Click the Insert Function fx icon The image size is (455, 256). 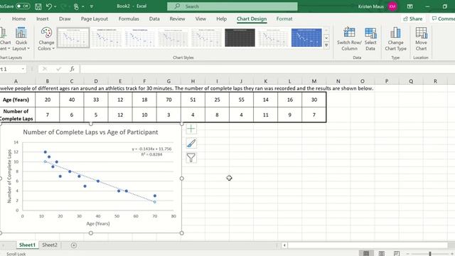(x=73, y=69)
